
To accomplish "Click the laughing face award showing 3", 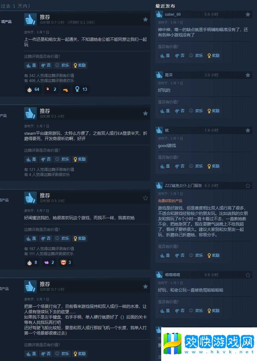I will [x=66, y=262].
